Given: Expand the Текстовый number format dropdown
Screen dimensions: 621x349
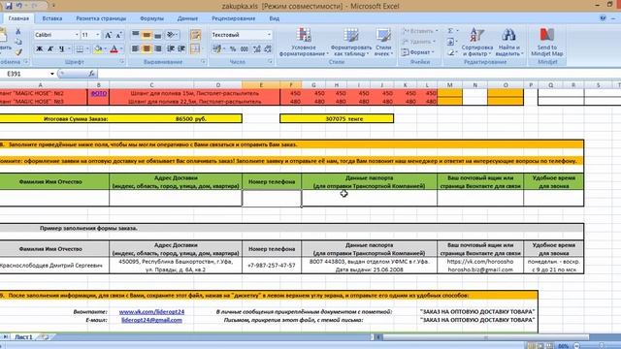Looking at the screenshot, I should (269, 35).
